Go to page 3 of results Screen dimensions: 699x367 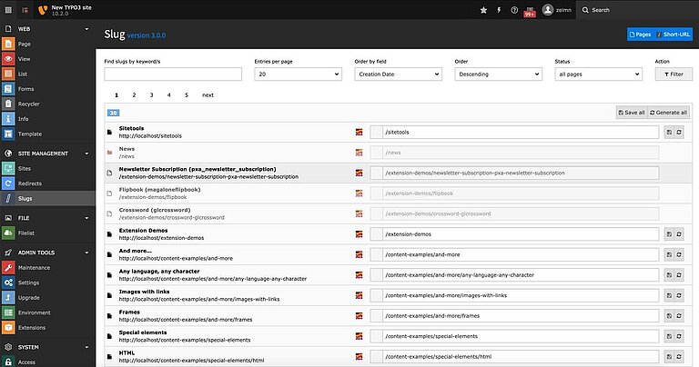tap(151, 94)
